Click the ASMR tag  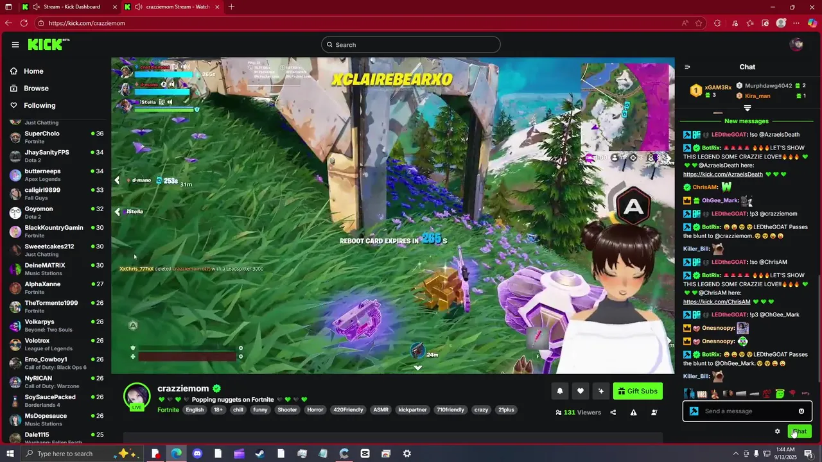coord(381,410)
